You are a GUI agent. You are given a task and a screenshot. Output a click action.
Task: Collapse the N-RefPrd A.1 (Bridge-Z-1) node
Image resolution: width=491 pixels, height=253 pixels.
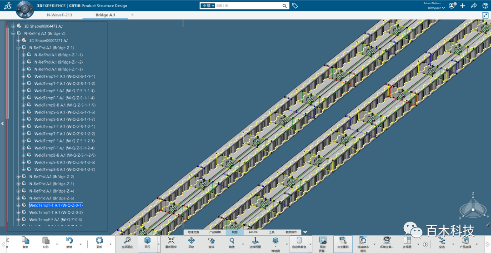click(19, 48)
